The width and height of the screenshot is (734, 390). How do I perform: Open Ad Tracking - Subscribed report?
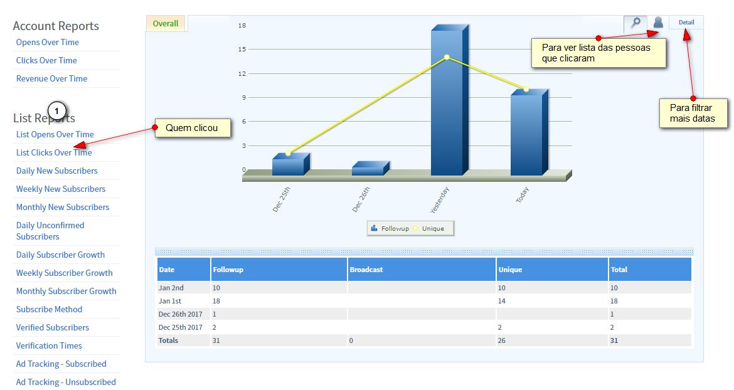[61, 364]
